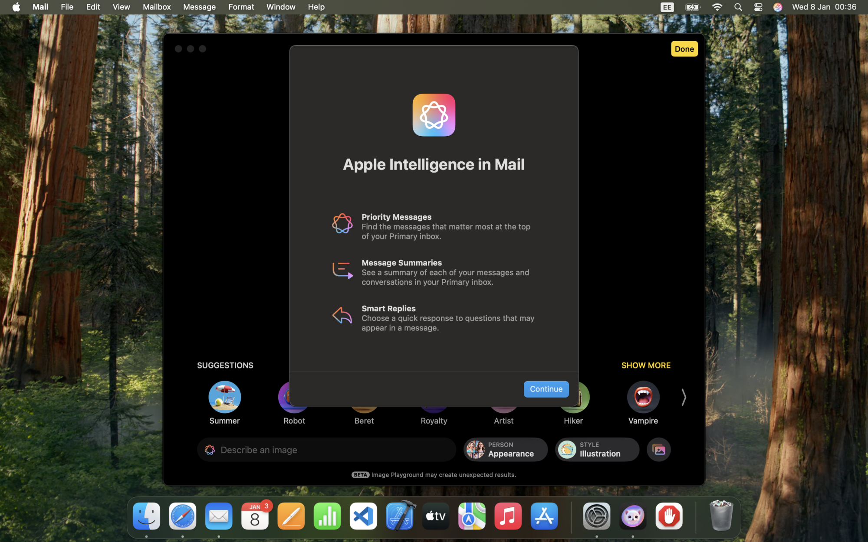This screenshot has width=868, height=542.
Task: Open Safari from the Dock
Action: 182,516
